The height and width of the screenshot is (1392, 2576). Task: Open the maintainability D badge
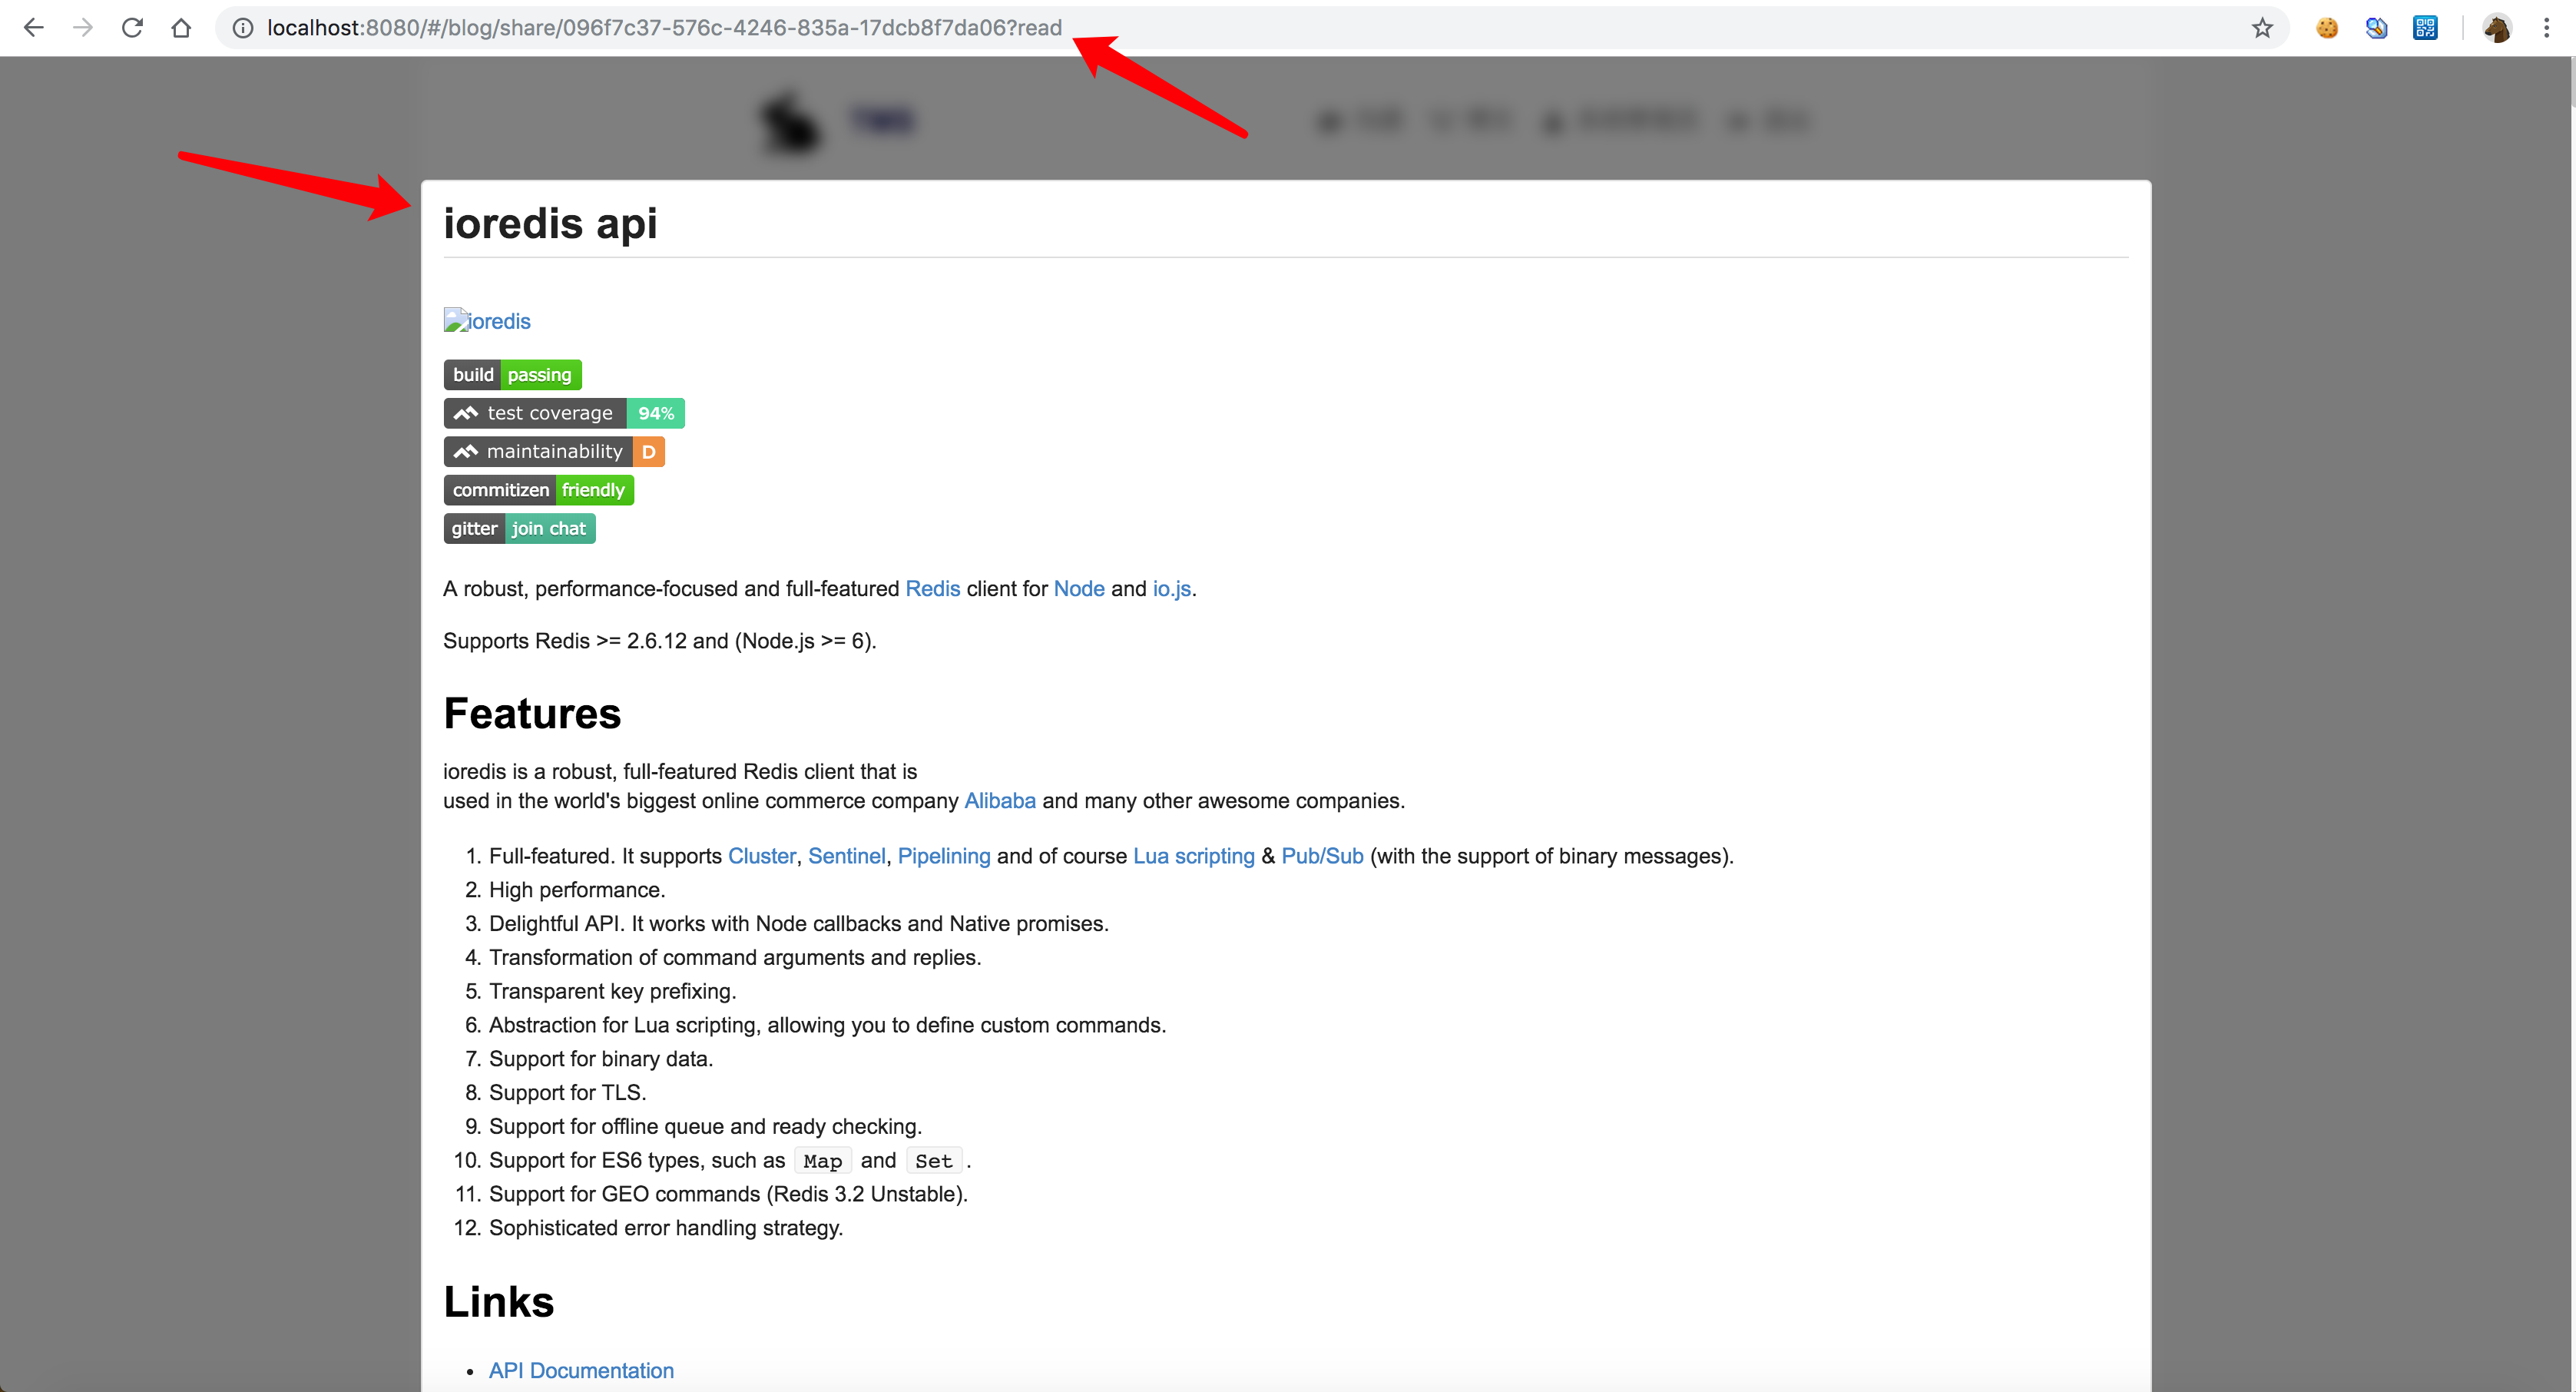(554, 452)
